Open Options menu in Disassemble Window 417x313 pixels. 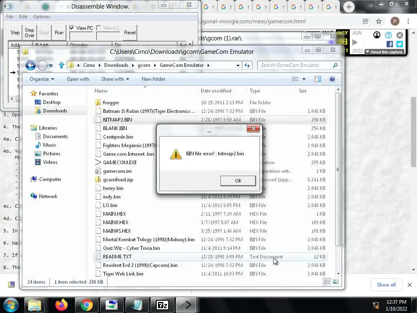coord(42,17)
